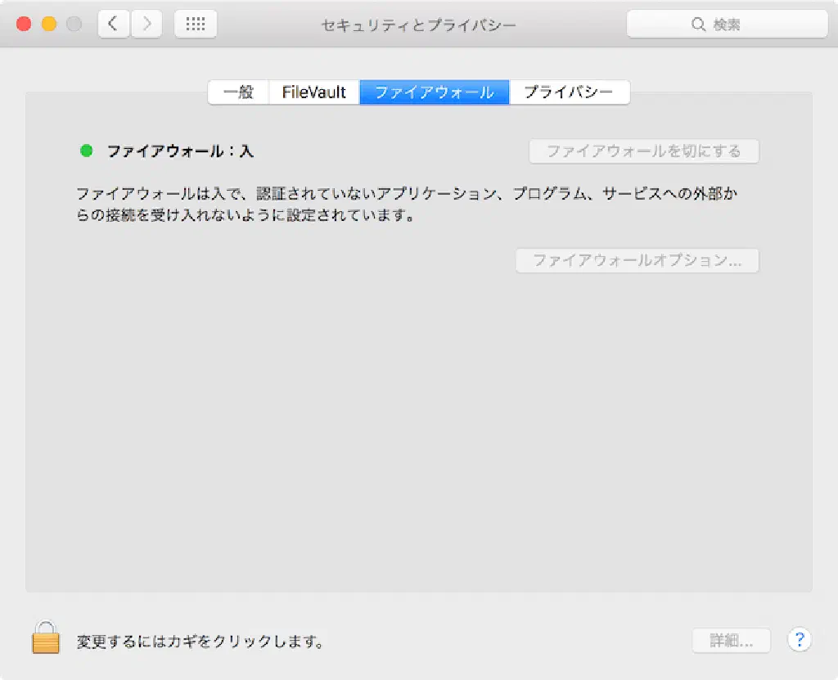Click the magnifier icon in the search box
Screen dimensions: 838x680
pos(698,25)
